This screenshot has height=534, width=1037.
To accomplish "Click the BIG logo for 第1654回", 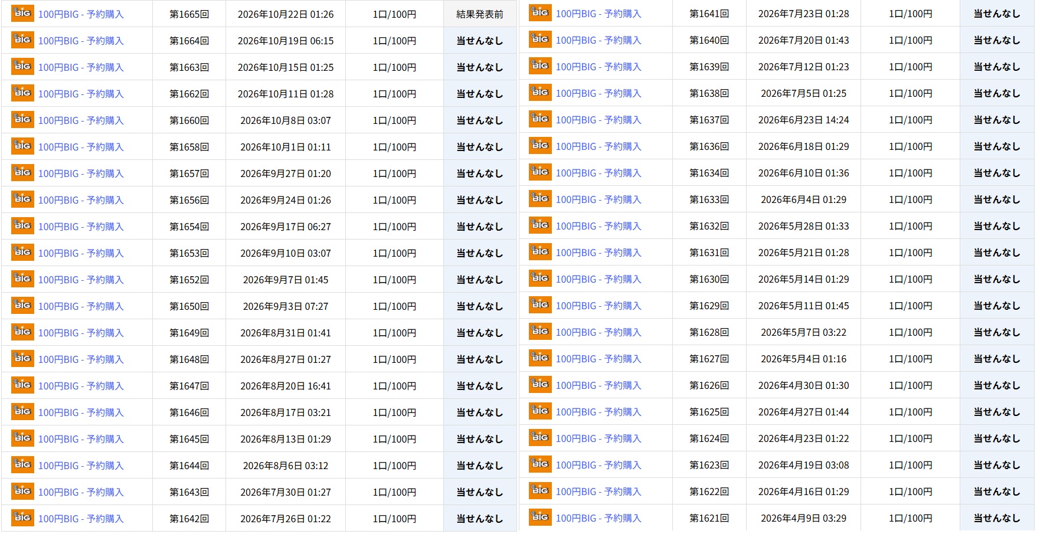I will coord(22,226).
